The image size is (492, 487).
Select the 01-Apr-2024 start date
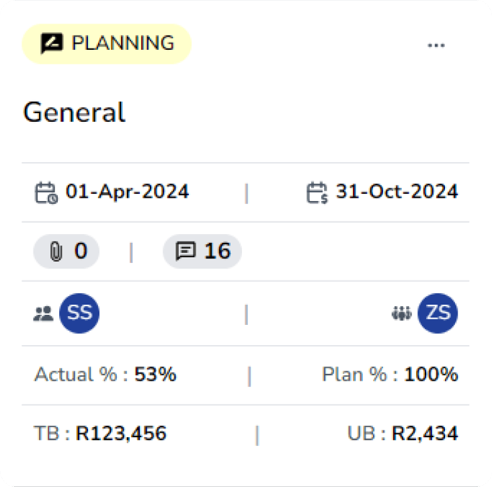pos(127,192)
